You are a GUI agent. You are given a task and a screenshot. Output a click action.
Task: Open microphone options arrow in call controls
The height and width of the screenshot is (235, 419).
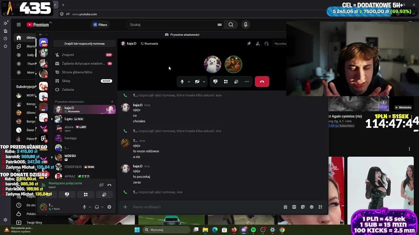pyautogui.click(x=189, y=82)
